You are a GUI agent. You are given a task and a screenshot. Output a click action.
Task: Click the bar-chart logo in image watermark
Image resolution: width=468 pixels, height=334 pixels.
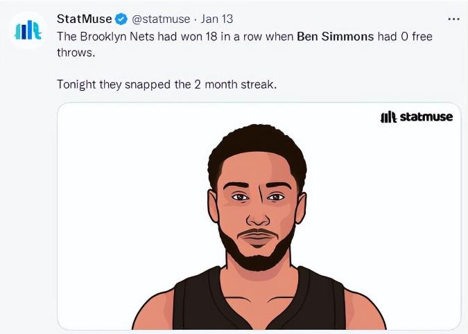coord(388,117)
